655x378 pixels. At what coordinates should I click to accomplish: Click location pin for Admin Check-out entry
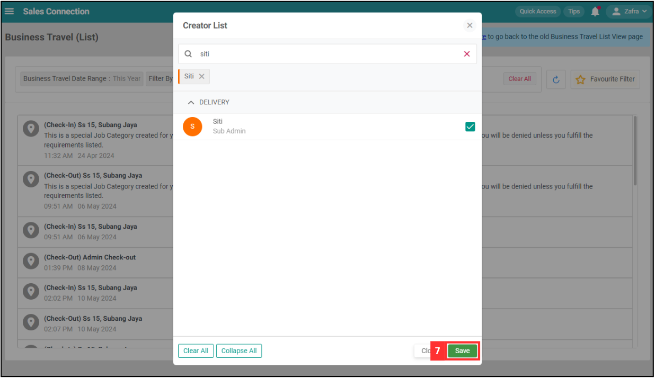[31, 260]
